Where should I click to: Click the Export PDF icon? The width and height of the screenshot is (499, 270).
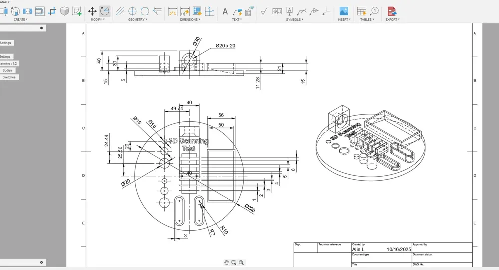[392, 11]
